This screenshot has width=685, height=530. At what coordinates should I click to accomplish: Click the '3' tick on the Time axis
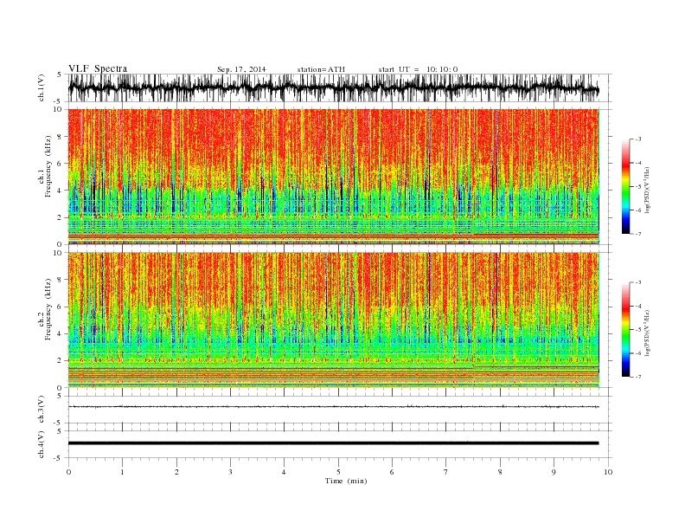(x=230, y=472)
